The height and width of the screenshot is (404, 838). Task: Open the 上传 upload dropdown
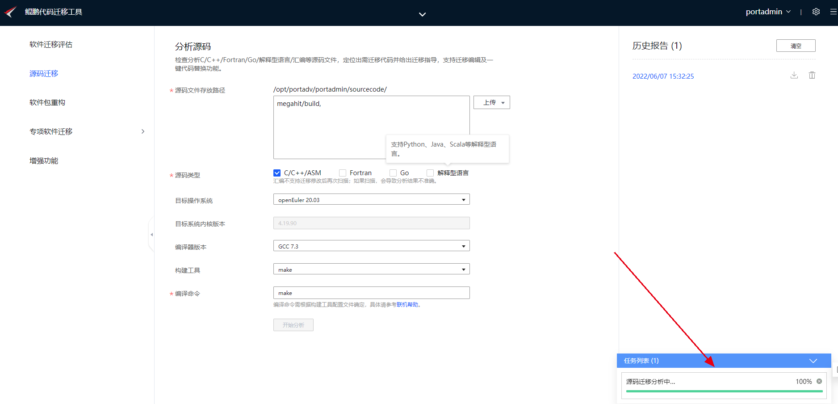492,102
